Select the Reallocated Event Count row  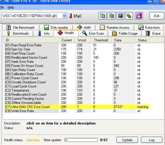coord(77,95)
